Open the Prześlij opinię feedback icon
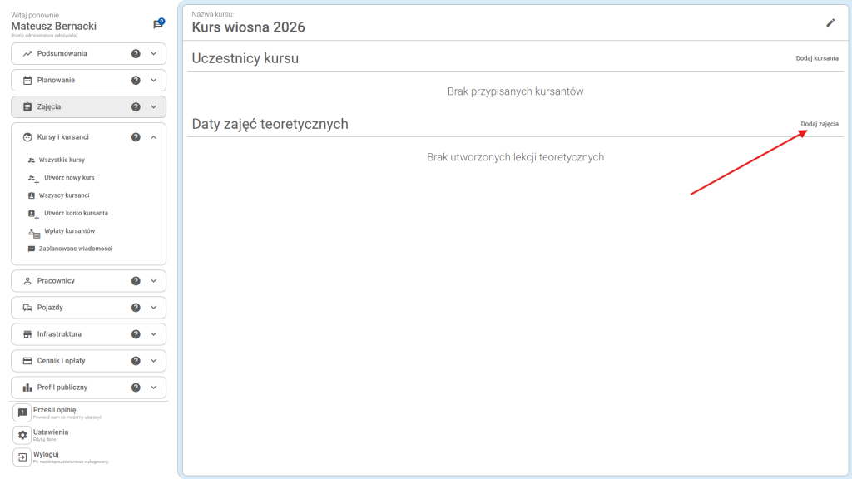 [22, 413]
